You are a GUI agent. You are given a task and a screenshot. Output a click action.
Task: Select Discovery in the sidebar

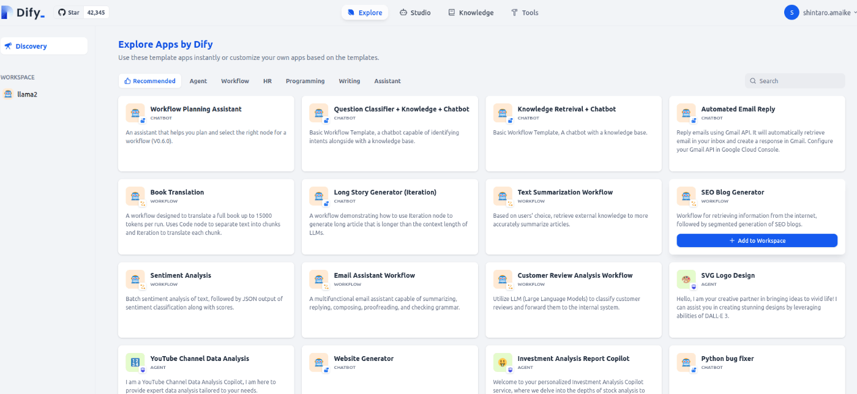click(x=44, y=46)
